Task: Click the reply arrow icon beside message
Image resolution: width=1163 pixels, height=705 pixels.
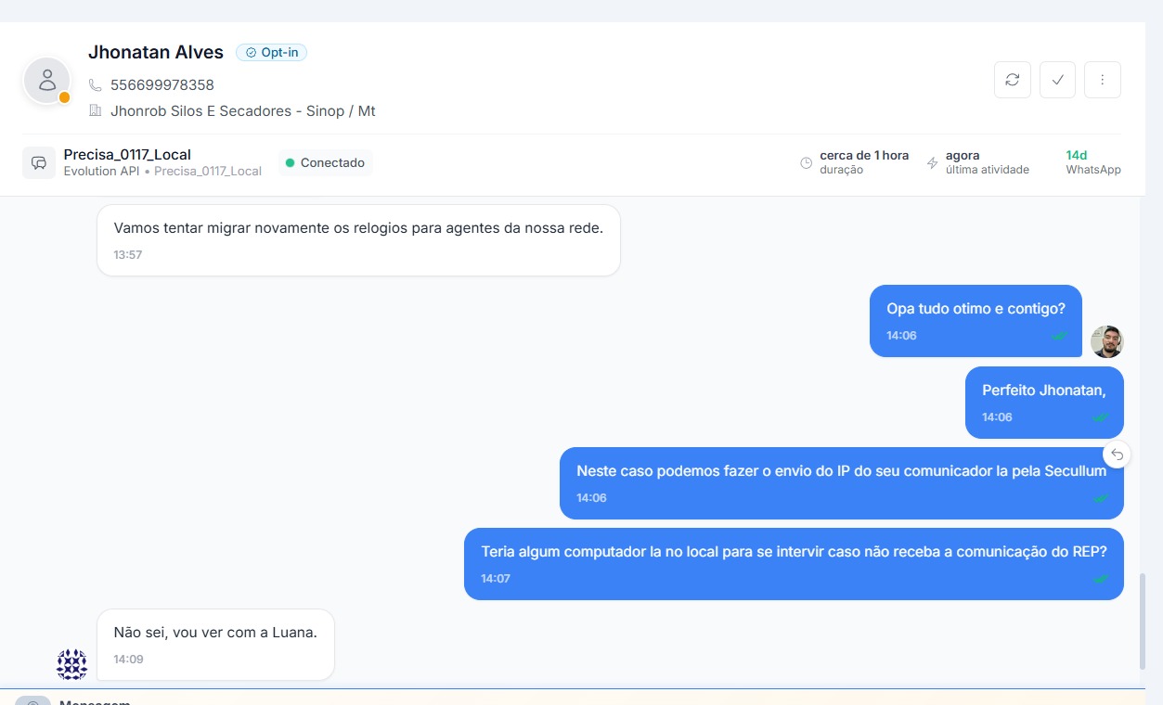Action: point(1118,455)
